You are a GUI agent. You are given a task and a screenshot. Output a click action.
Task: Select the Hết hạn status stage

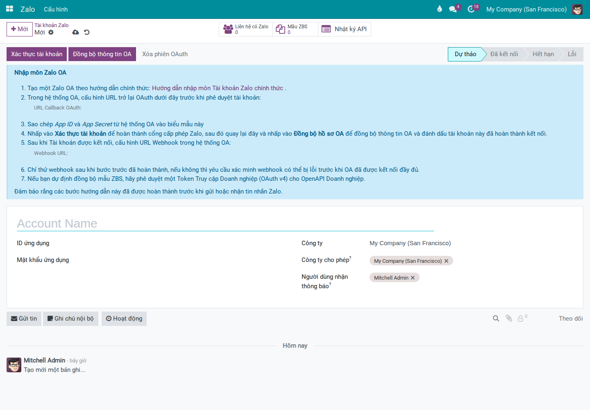pos(543,54)
